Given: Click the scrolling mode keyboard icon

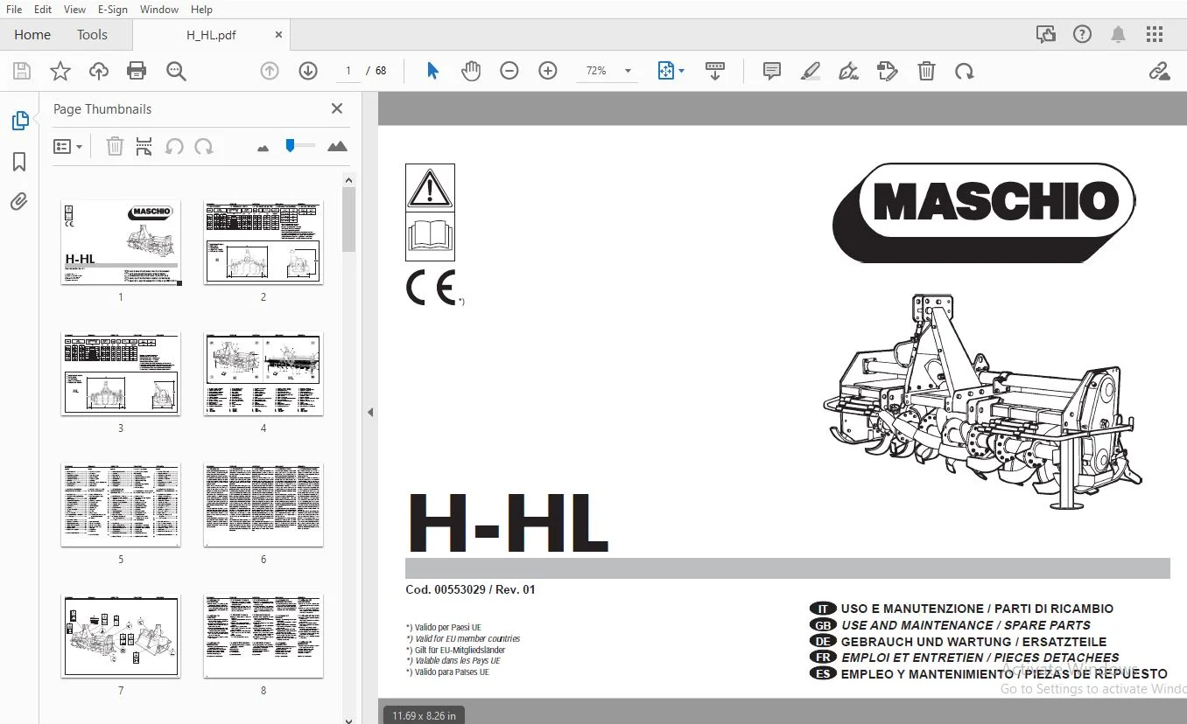Looking at the screenshot, I should [715, 72].
